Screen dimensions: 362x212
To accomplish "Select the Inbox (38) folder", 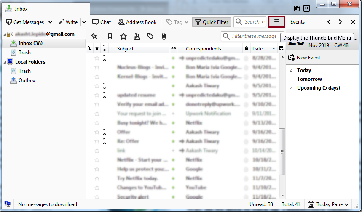I will [30, 43].
